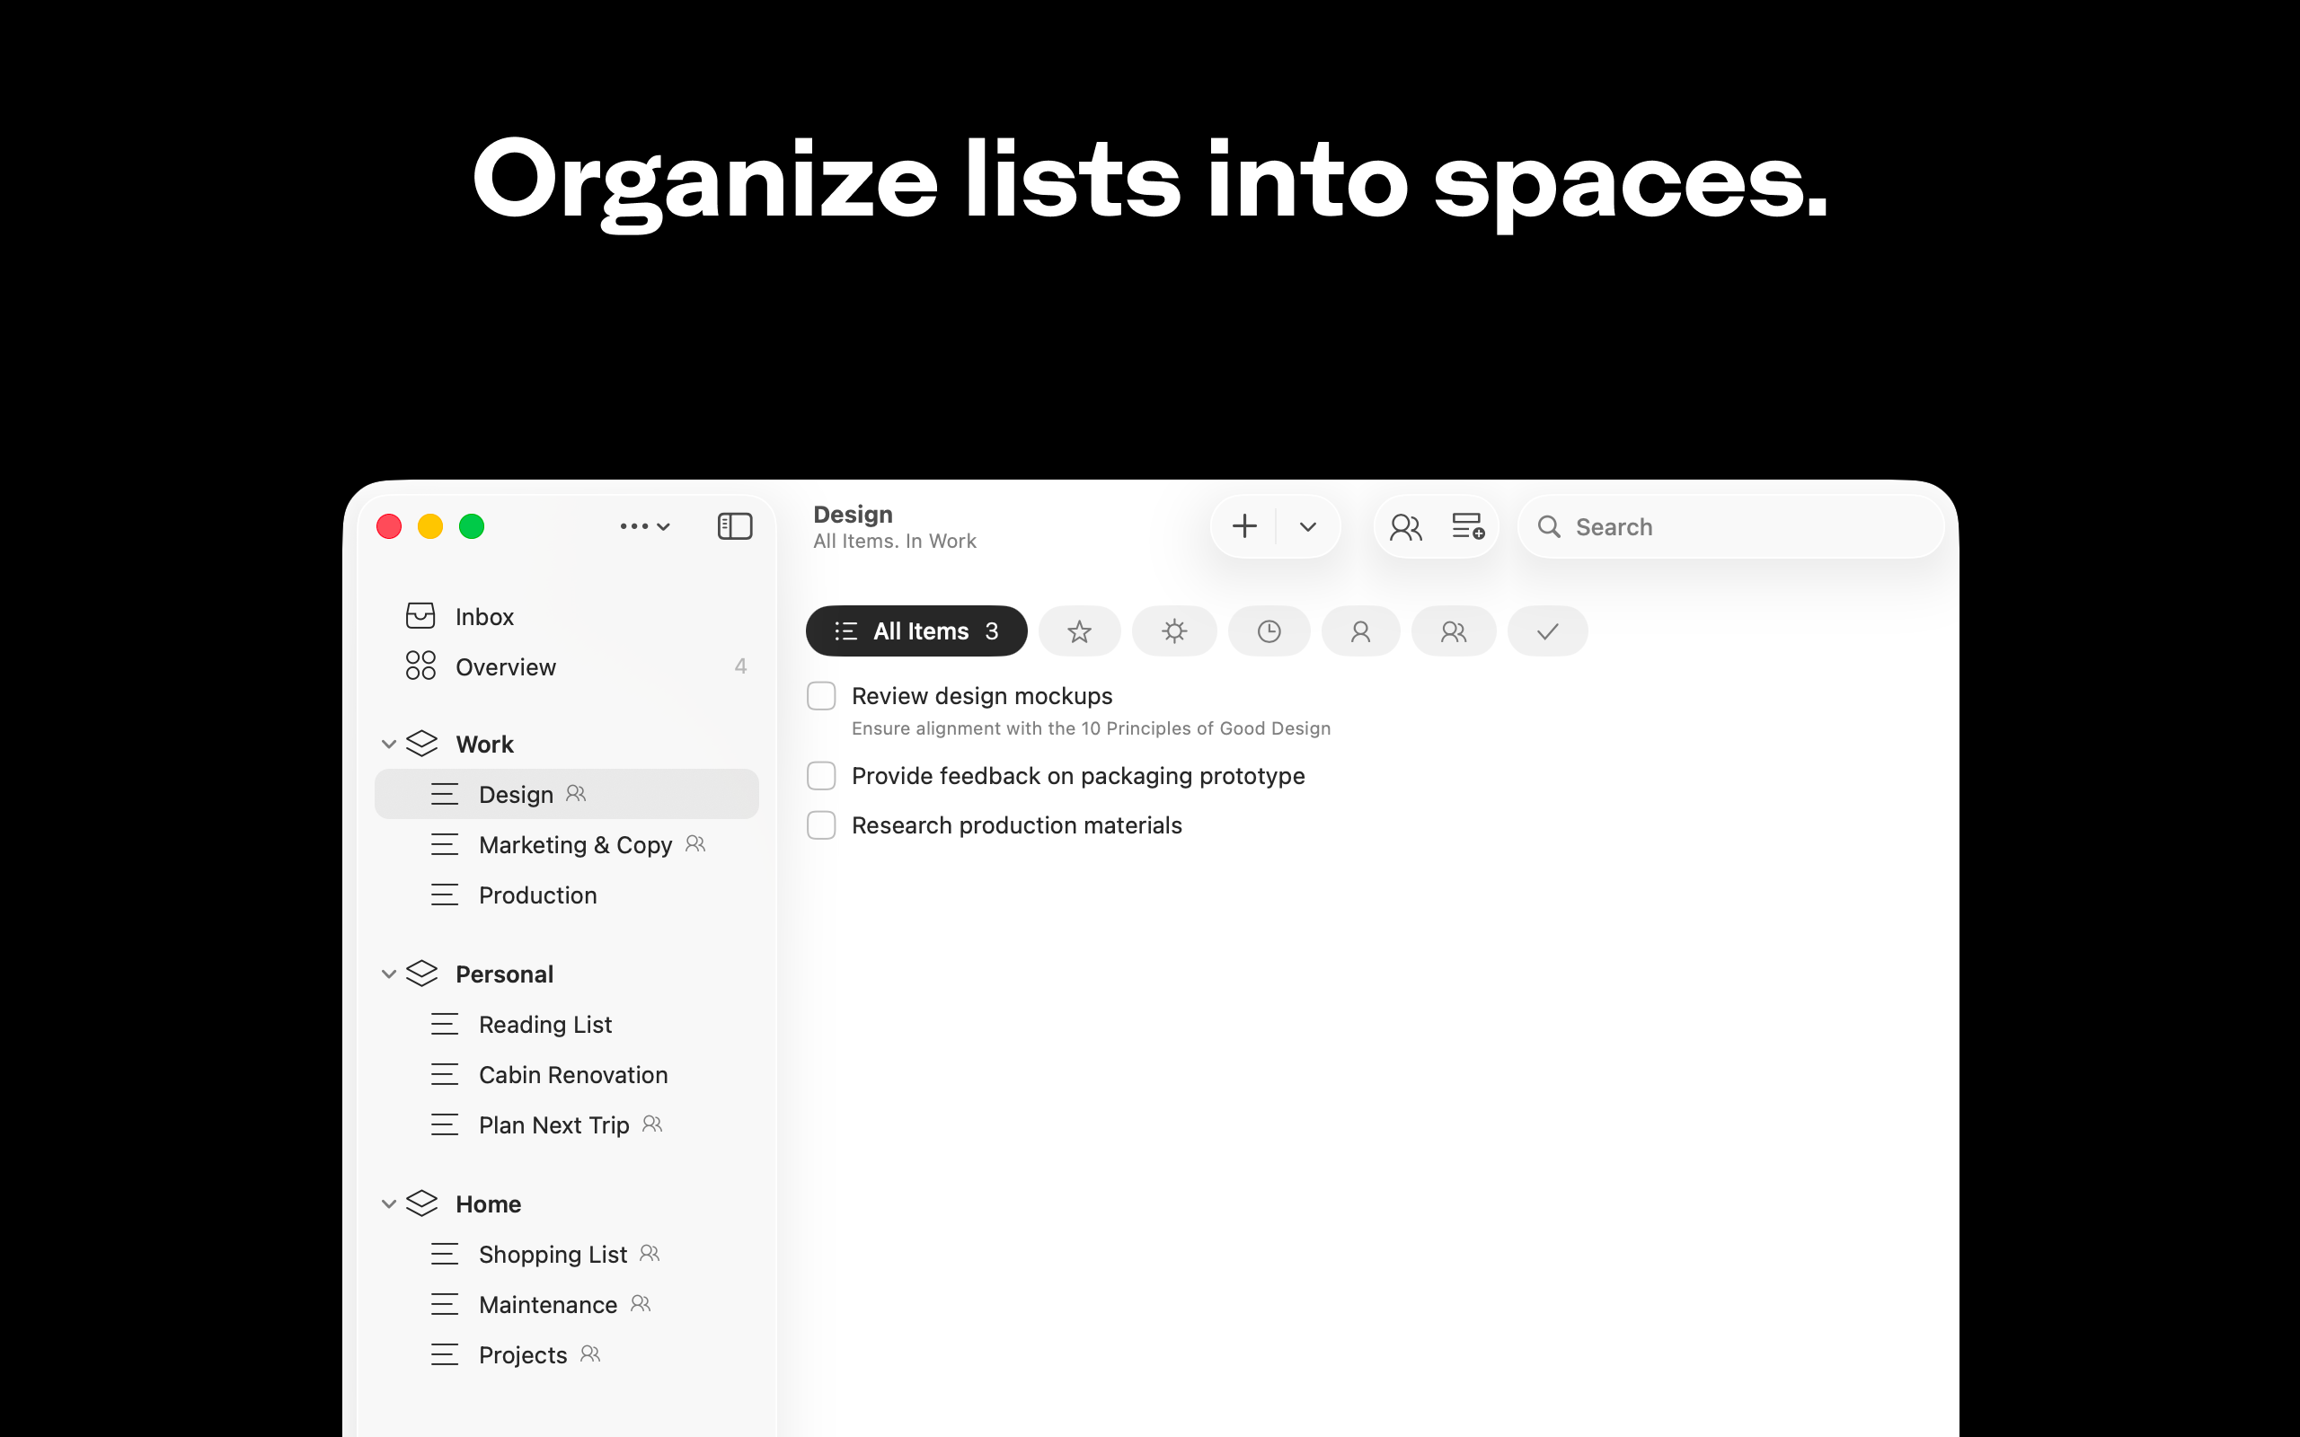Create a new item with plus button
The width and height of the screenshot is (2300, 1437).
click(1244, 525)
